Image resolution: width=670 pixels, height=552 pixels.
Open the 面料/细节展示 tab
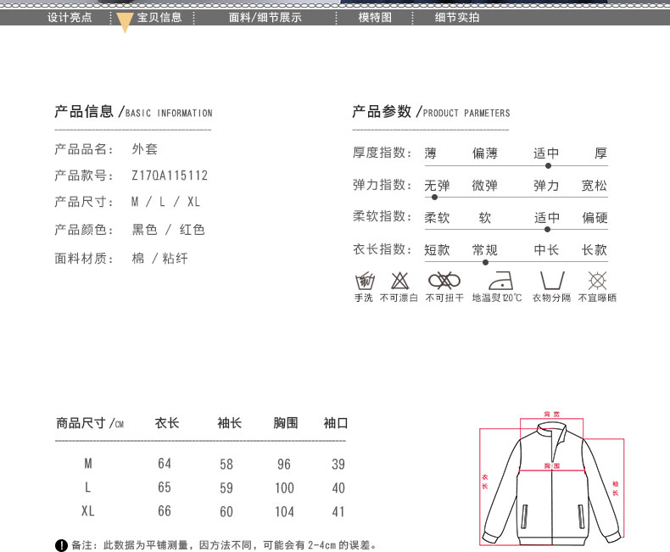pos(265,17)
